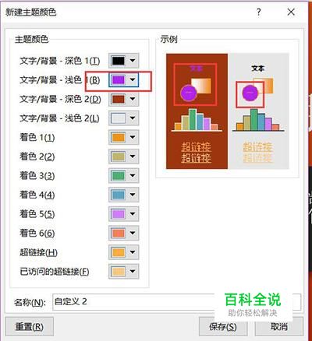Click the 保存 button
312x341 pixels.
pos(223,327)
